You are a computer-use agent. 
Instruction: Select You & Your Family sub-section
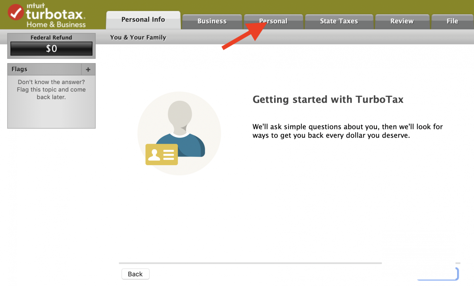[138, 37]
